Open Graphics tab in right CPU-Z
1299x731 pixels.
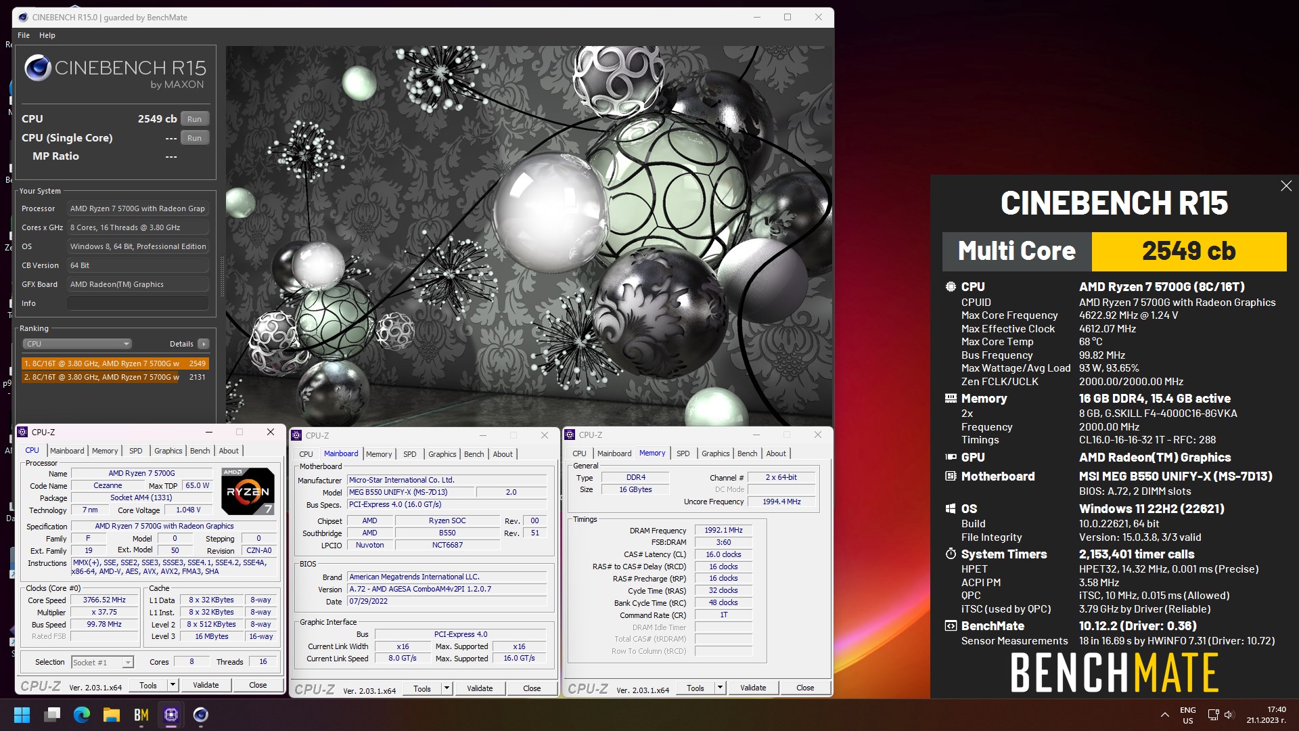[x=716, y=453]
